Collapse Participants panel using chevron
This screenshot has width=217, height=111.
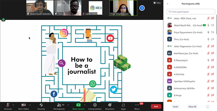coord(167,4)
